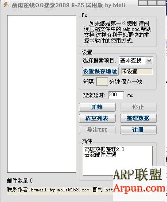
Task: Focus the 搜索延时 field showing 500
Action: click(x=116, y=95)
